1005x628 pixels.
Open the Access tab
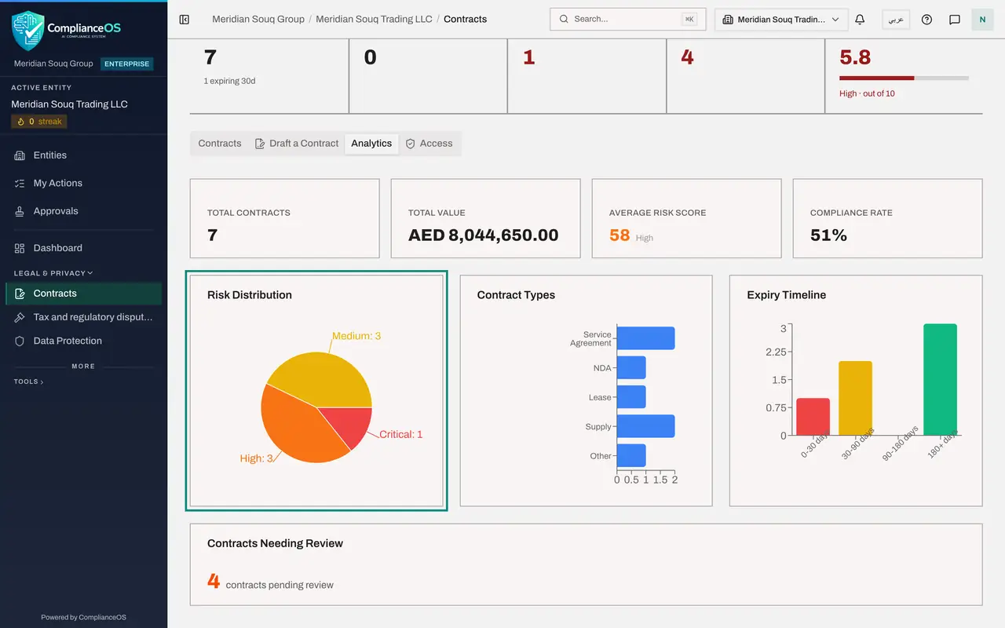(x=429, y=144)
